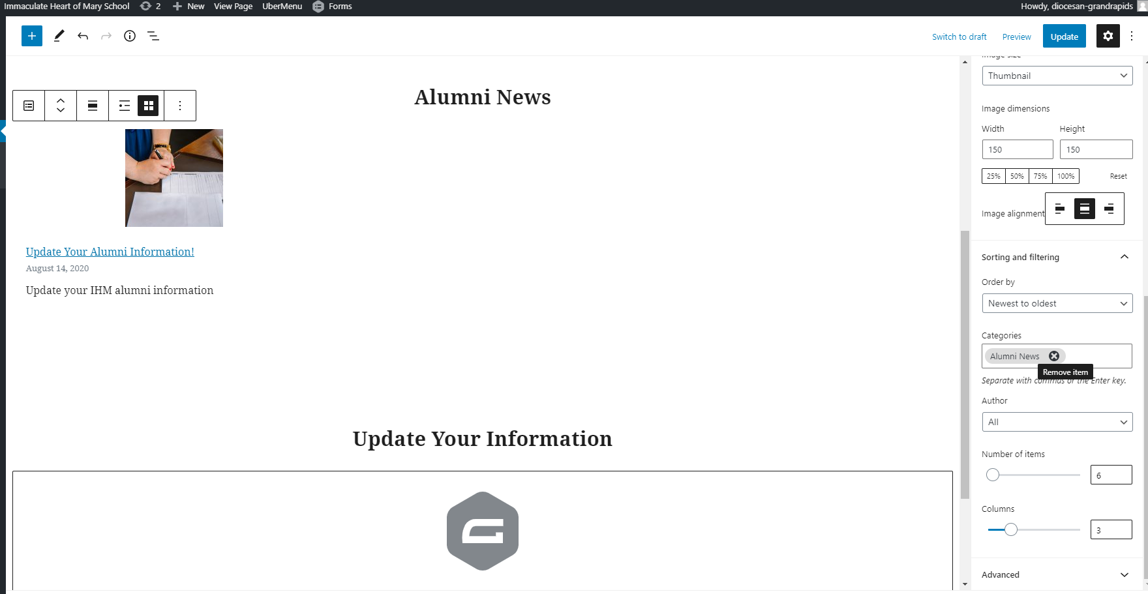Open the Thumbnail image size dropdown
1148x594 pixels.
click(1057, 76)
